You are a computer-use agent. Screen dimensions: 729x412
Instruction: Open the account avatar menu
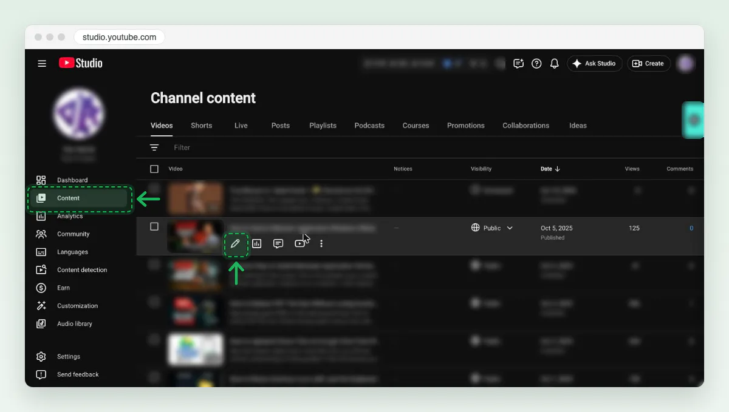(686, 63)
